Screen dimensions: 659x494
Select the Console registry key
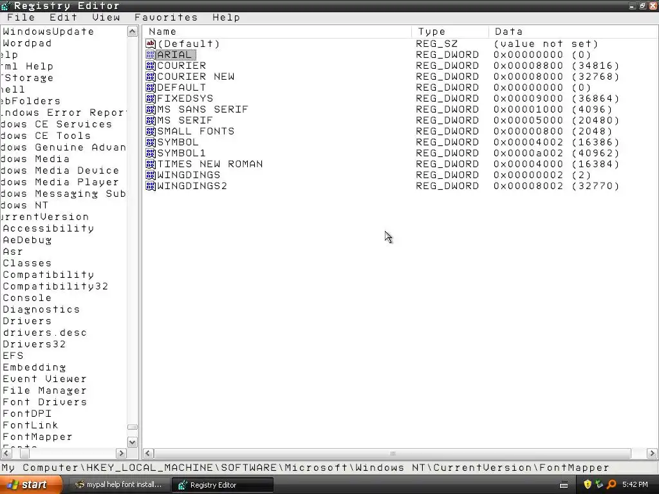[27, 298]
